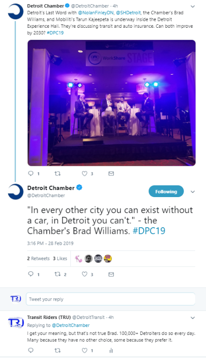Open more options chevron on first tweet
The height and width of the screenshot is (358, 206).
pyautogui.click(x=193, y=7)
